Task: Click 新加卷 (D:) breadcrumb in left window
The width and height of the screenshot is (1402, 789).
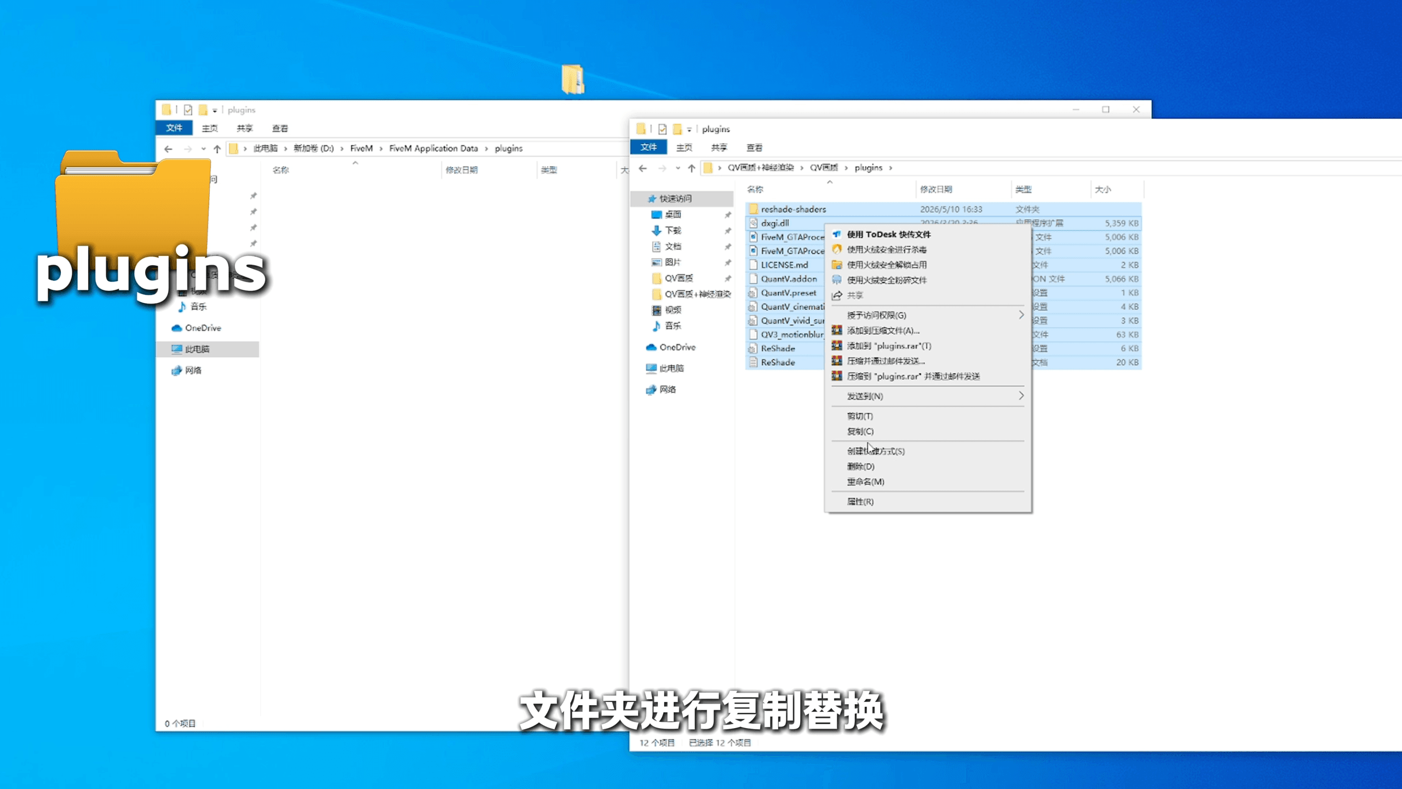Action: click(313, 148)
